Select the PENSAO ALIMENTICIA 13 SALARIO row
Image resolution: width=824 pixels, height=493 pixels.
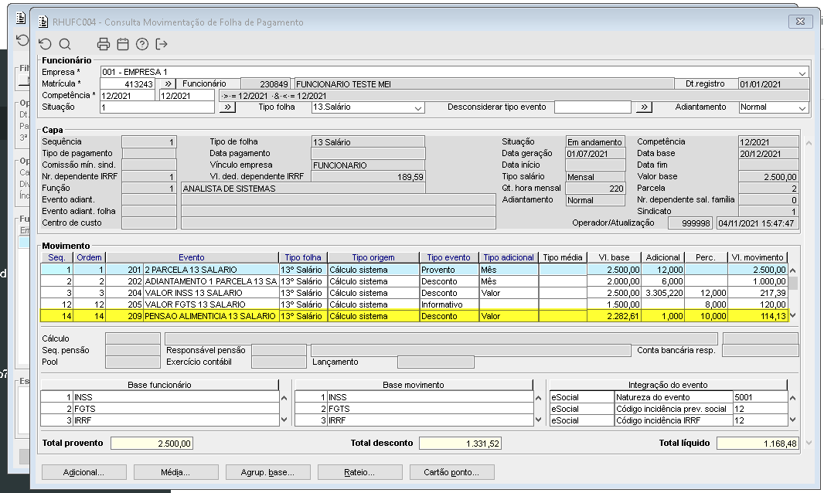209,316
